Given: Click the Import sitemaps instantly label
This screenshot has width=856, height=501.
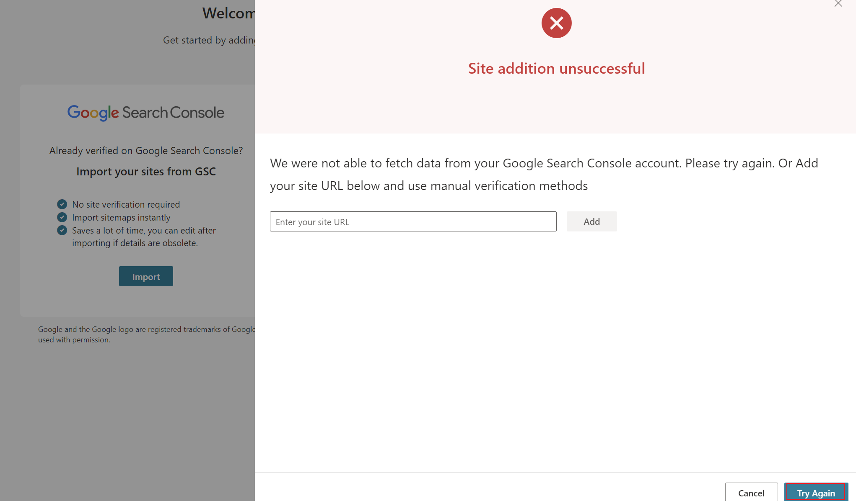Looking at the screenshot, I should coord(121,217).
